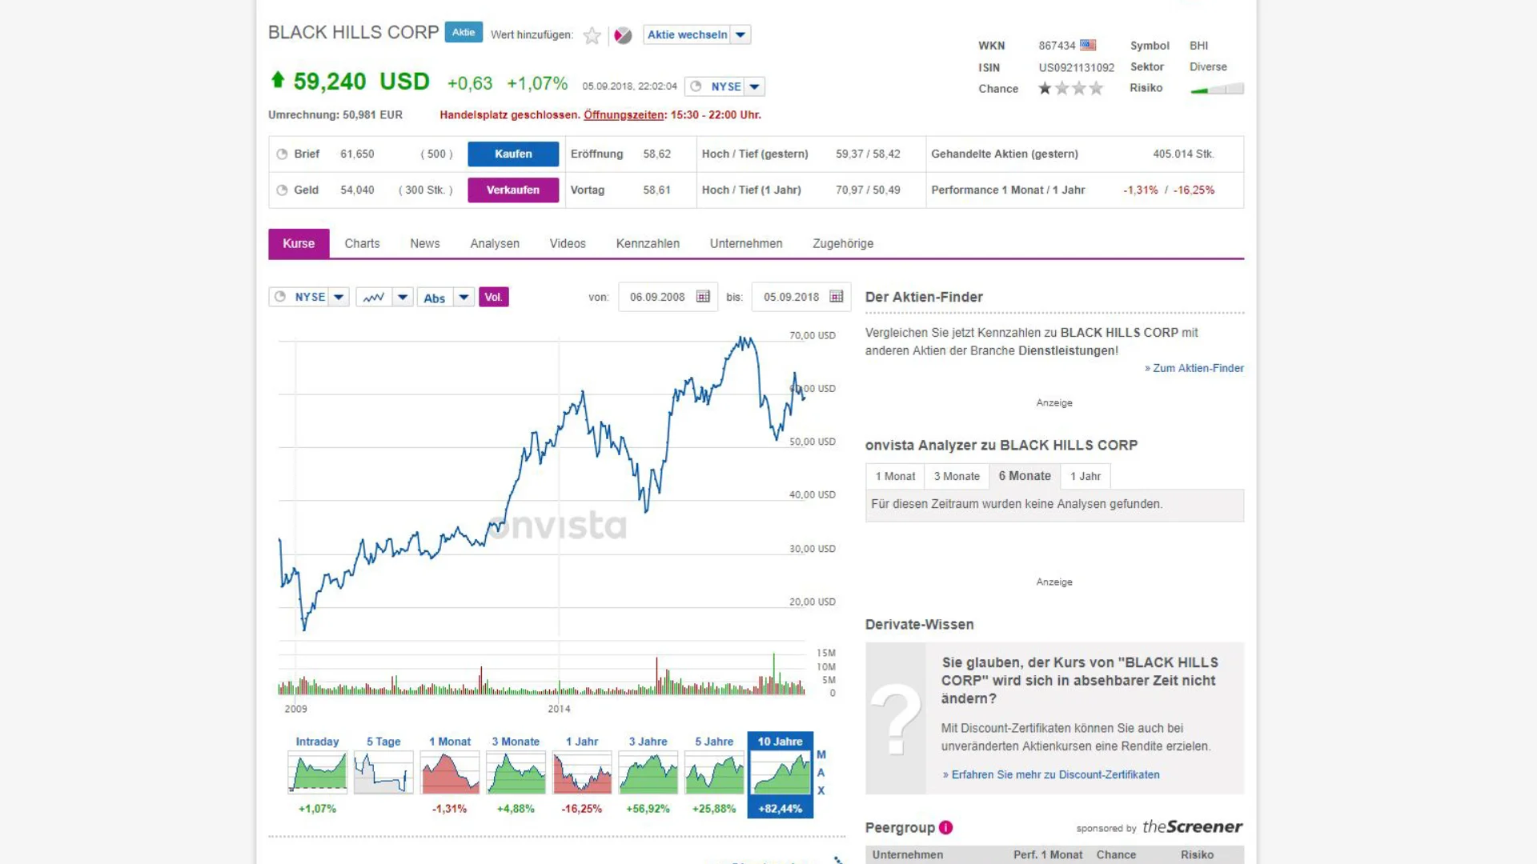Open calendar picker for bis date

coord(837,297)
